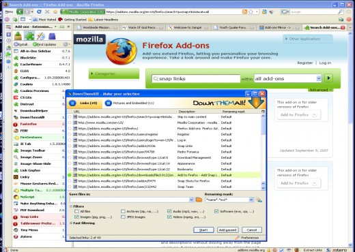This screenshot has height=252, width=355.
Task: Bookmark page with the star icon
Action: (251, 12)
